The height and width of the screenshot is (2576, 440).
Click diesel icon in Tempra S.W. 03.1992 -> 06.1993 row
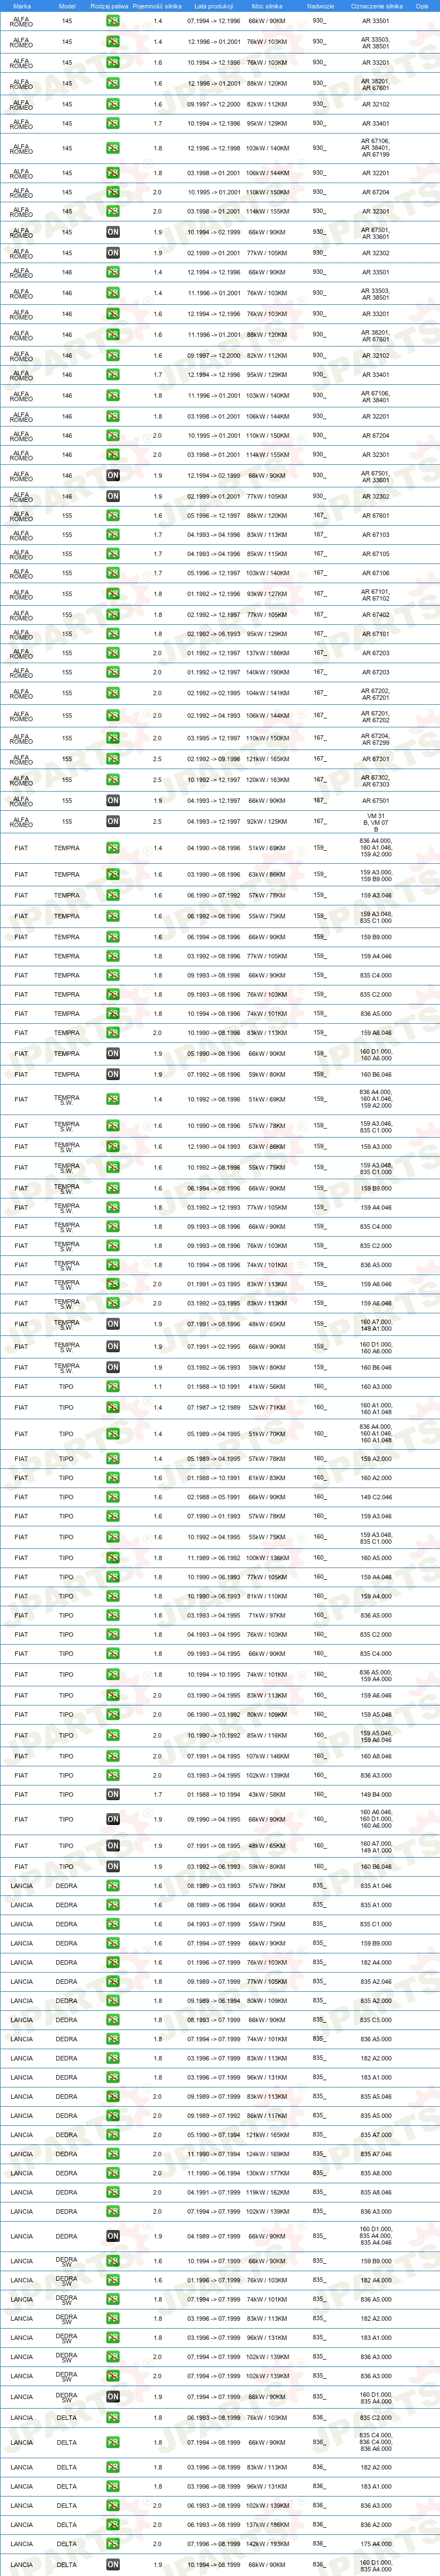click(x=113, y=1367)
